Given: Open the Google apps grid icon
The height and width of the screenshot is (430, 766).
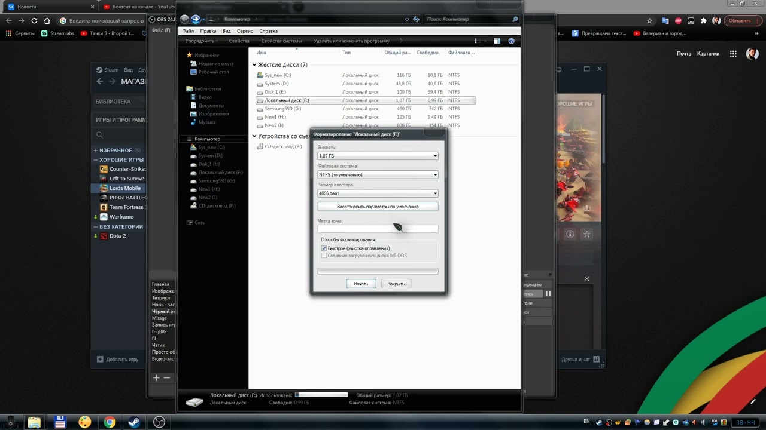Looking at the screenshot, I should point(733,54).
